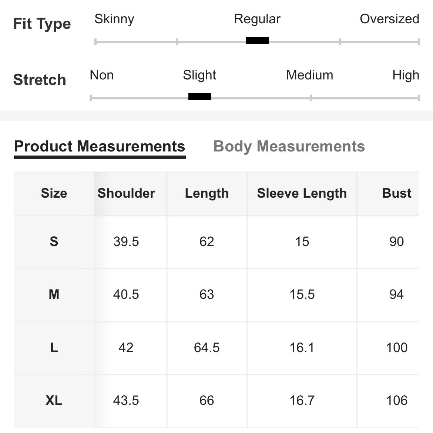Click the black Stretch slider marker
Image resolution: width=433 pixels, height=433 pixels.
coord(200,97)
